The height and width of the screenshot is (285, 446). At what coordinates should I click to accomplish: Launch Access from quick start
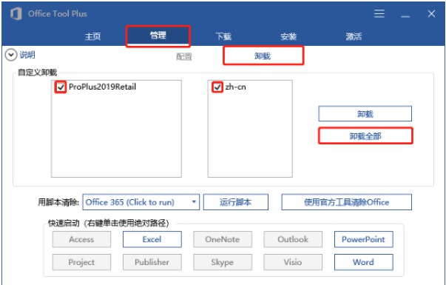[81, 239]
